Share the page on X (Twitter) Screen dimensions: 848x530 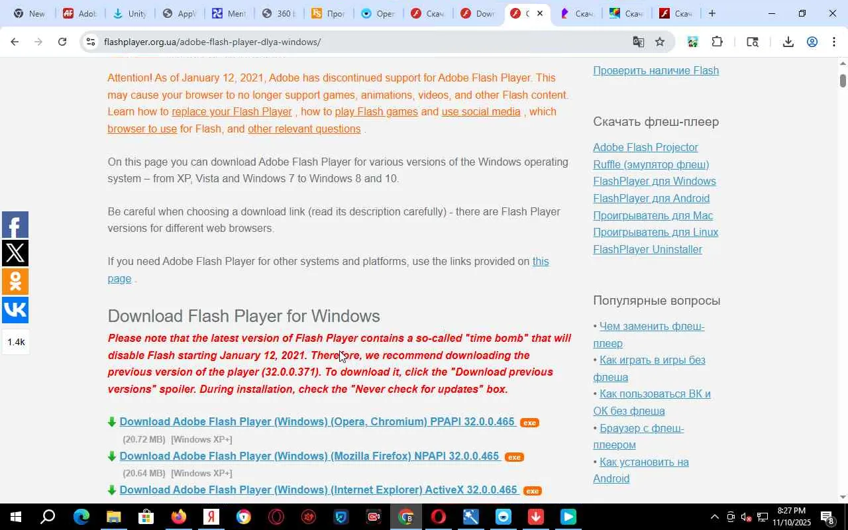[x=15, y=253]
